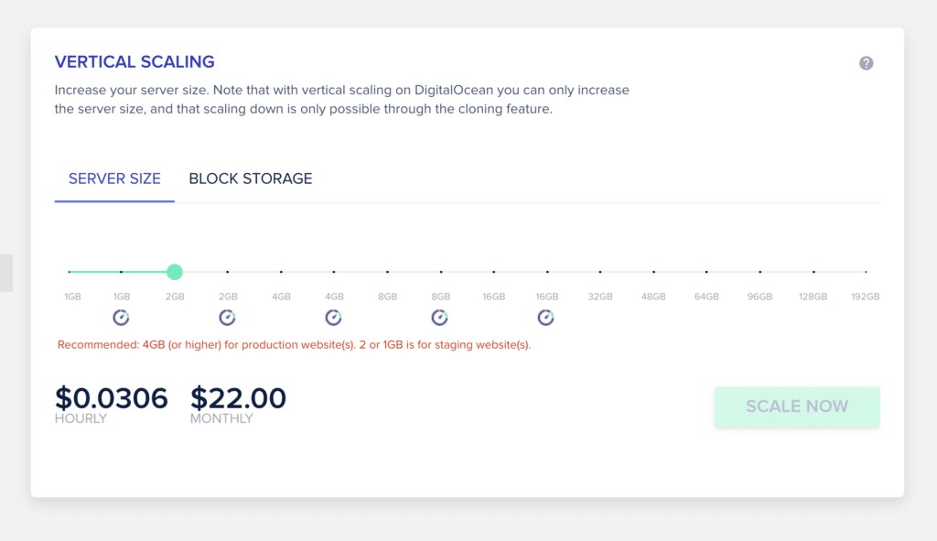Select the first 1GB point on slider
Viewport: 937px width, 541px height.
[x=70, y=272]
